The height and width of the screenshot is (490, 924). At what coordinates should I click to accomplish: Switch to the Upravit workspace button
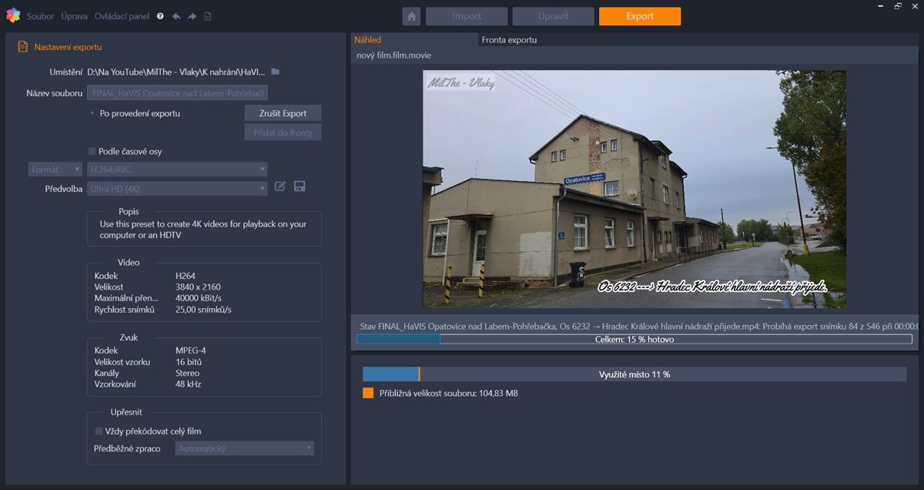point(553,16)
